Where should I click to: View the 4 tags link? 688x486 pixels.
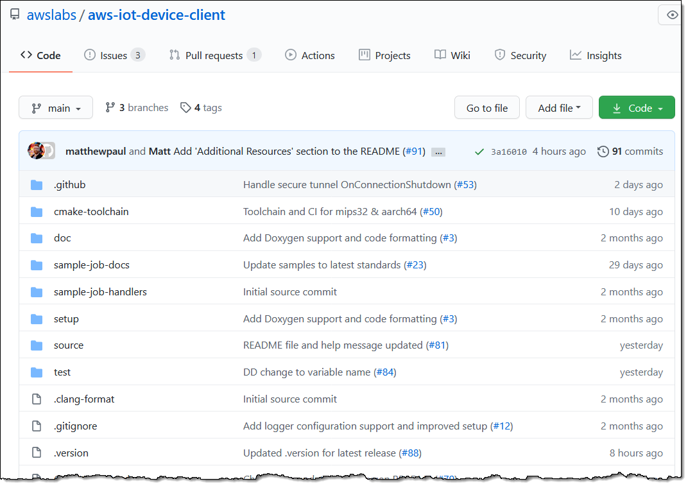[201, 108]
